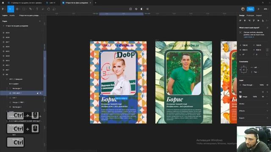Select the Comment tool

(x=54, y=9)
